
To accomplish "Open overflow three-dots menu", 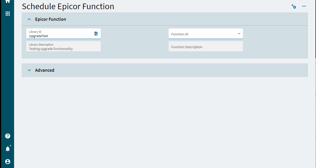I will click(304, 6).
